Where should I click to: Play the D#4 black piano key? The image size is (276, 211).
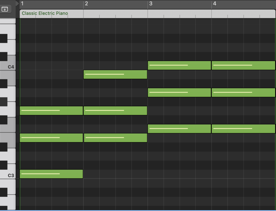coord(4,38)
